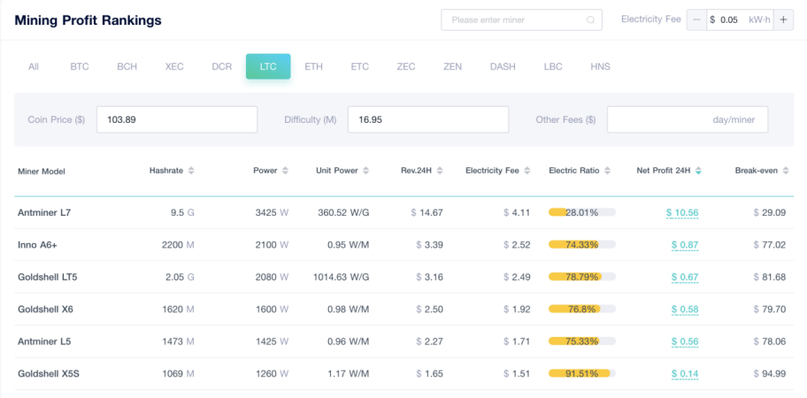Click the search magnifier icon in miner field
The width and height of the screenshot is (807, 398).
591,19
